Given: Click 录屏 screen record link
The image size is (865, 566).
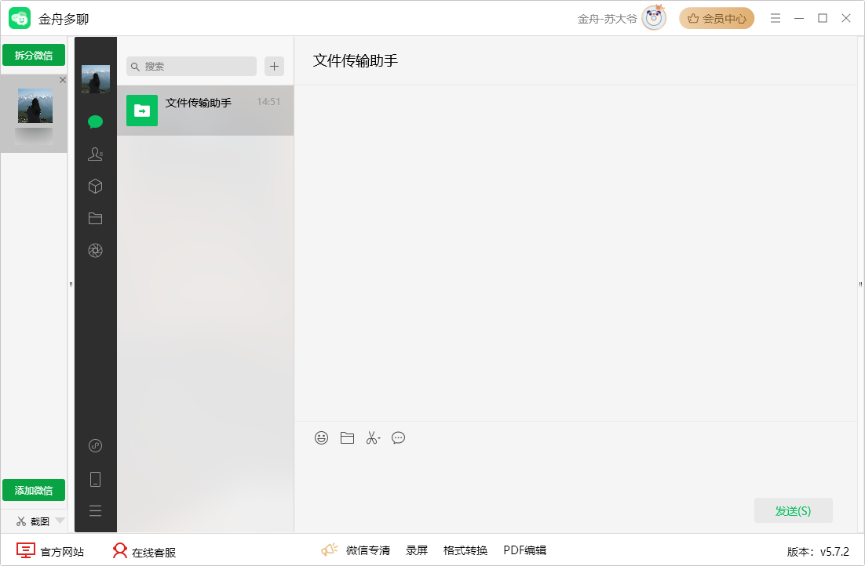Looking at the screenshot, I should point(417,550).
